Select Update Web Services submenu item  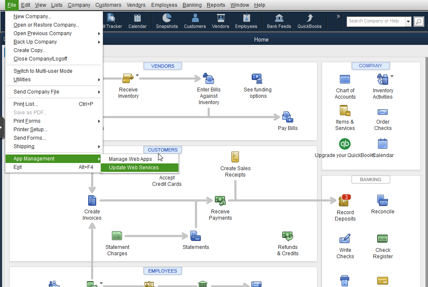(139, 168)
